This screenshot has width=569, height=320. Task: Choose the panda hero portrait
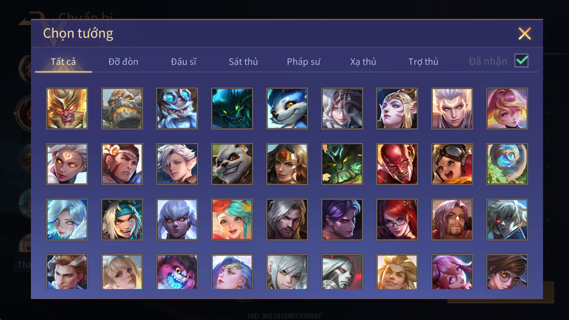(232, 164)
